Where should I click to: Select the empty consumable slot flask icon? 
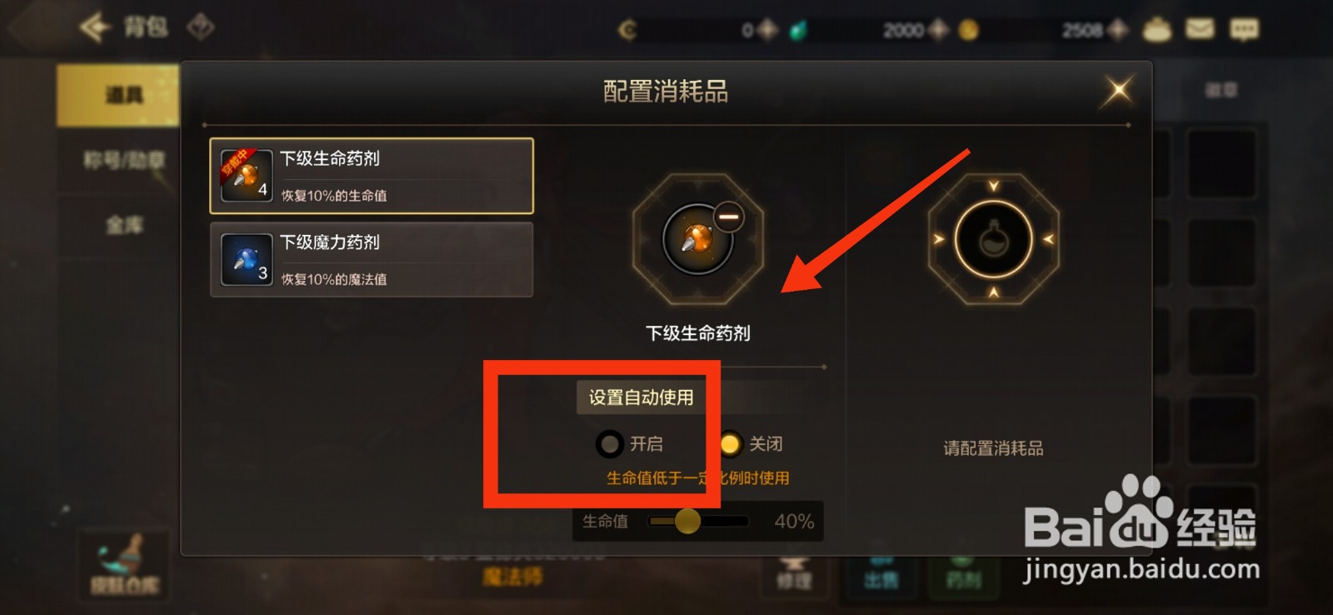coord(993,240)
